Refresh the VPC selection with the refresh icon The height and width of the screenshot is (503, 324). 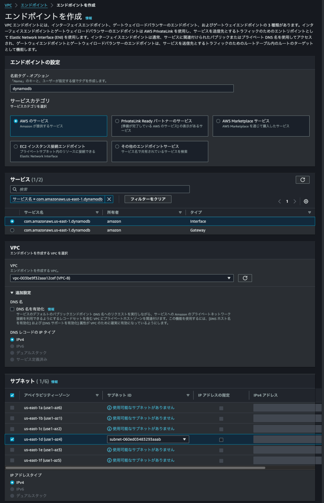pos(244,278)
